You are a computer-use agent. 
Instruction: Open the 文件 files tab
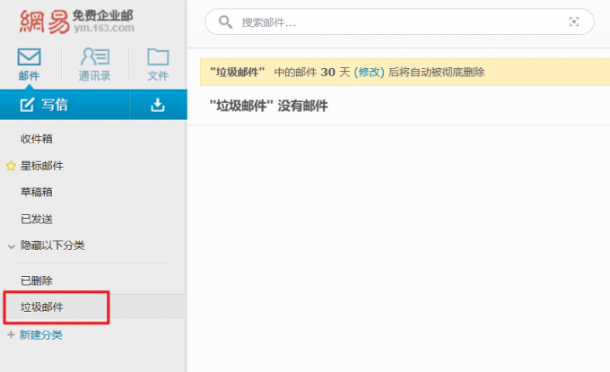pos(158,65)
